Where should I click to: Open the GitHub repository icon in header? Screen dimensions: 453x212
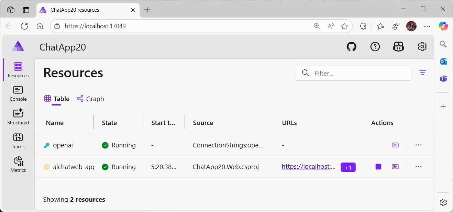(x=351, y=47)
